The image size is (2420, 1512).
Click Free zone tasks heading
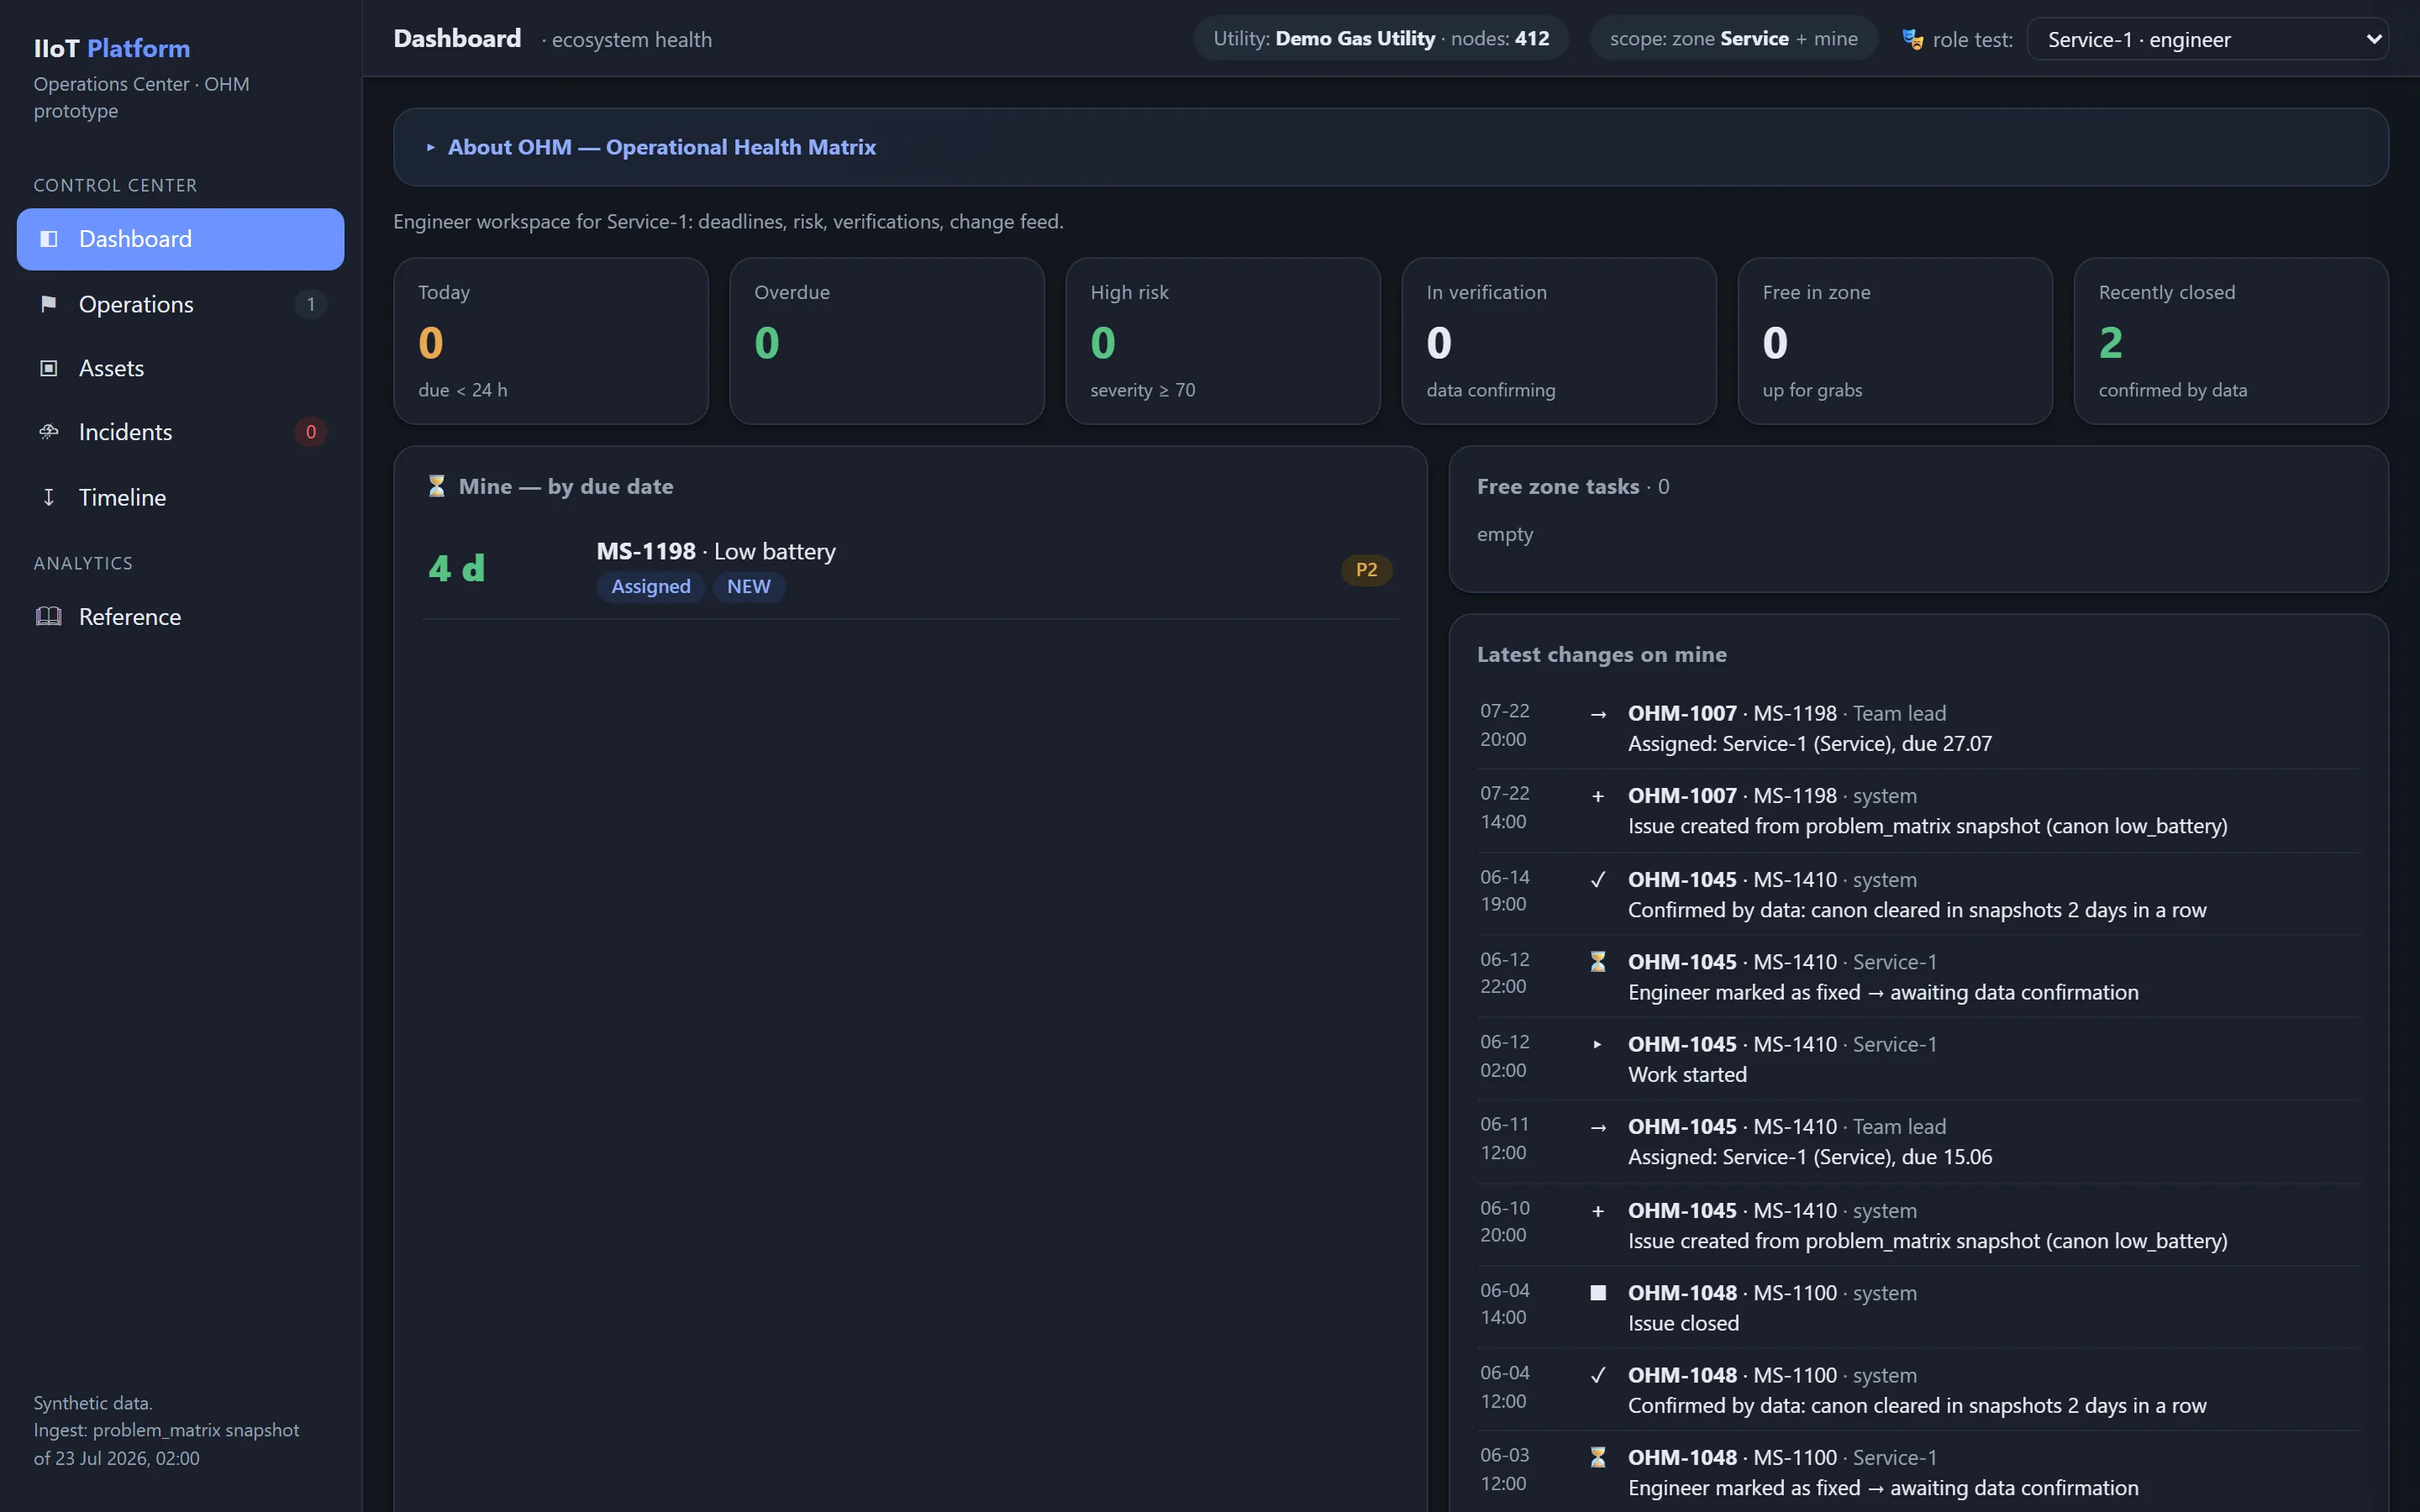[1573, 486]
